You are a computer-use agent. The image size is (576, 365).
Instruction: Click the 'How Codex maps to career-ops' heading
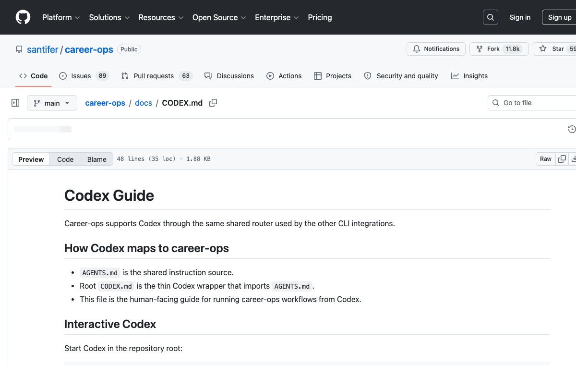(x=146, y=248)
